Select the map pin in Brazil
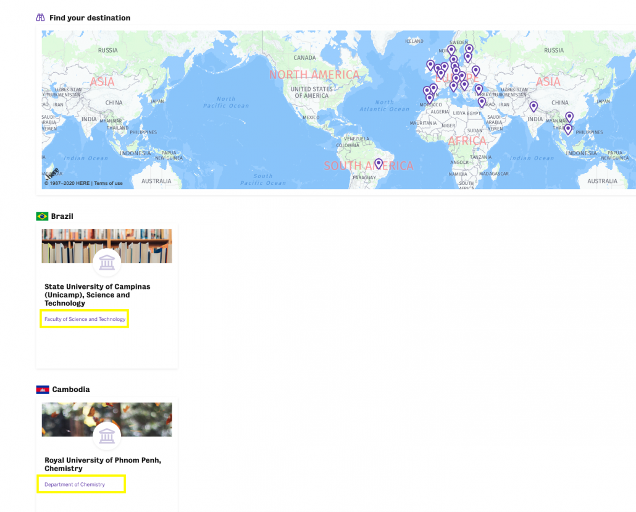Screen dimensions: 636x512 coord(379,163)
